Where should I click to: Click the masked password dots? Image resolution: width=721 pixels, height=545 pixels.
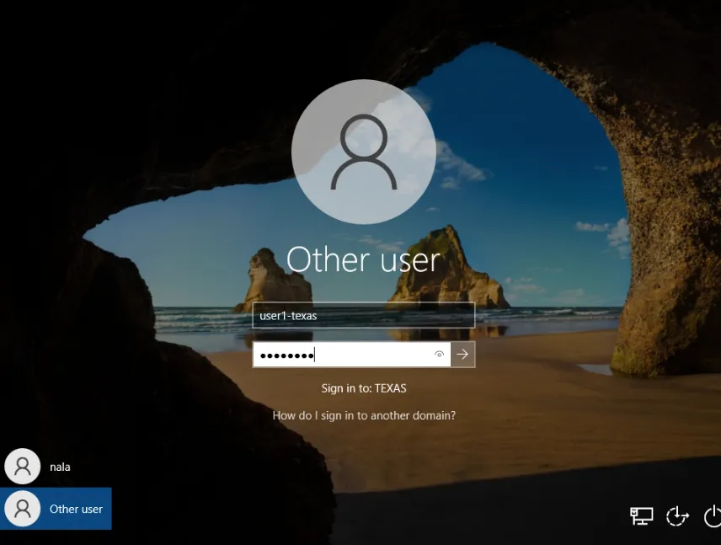pos(286,355)
